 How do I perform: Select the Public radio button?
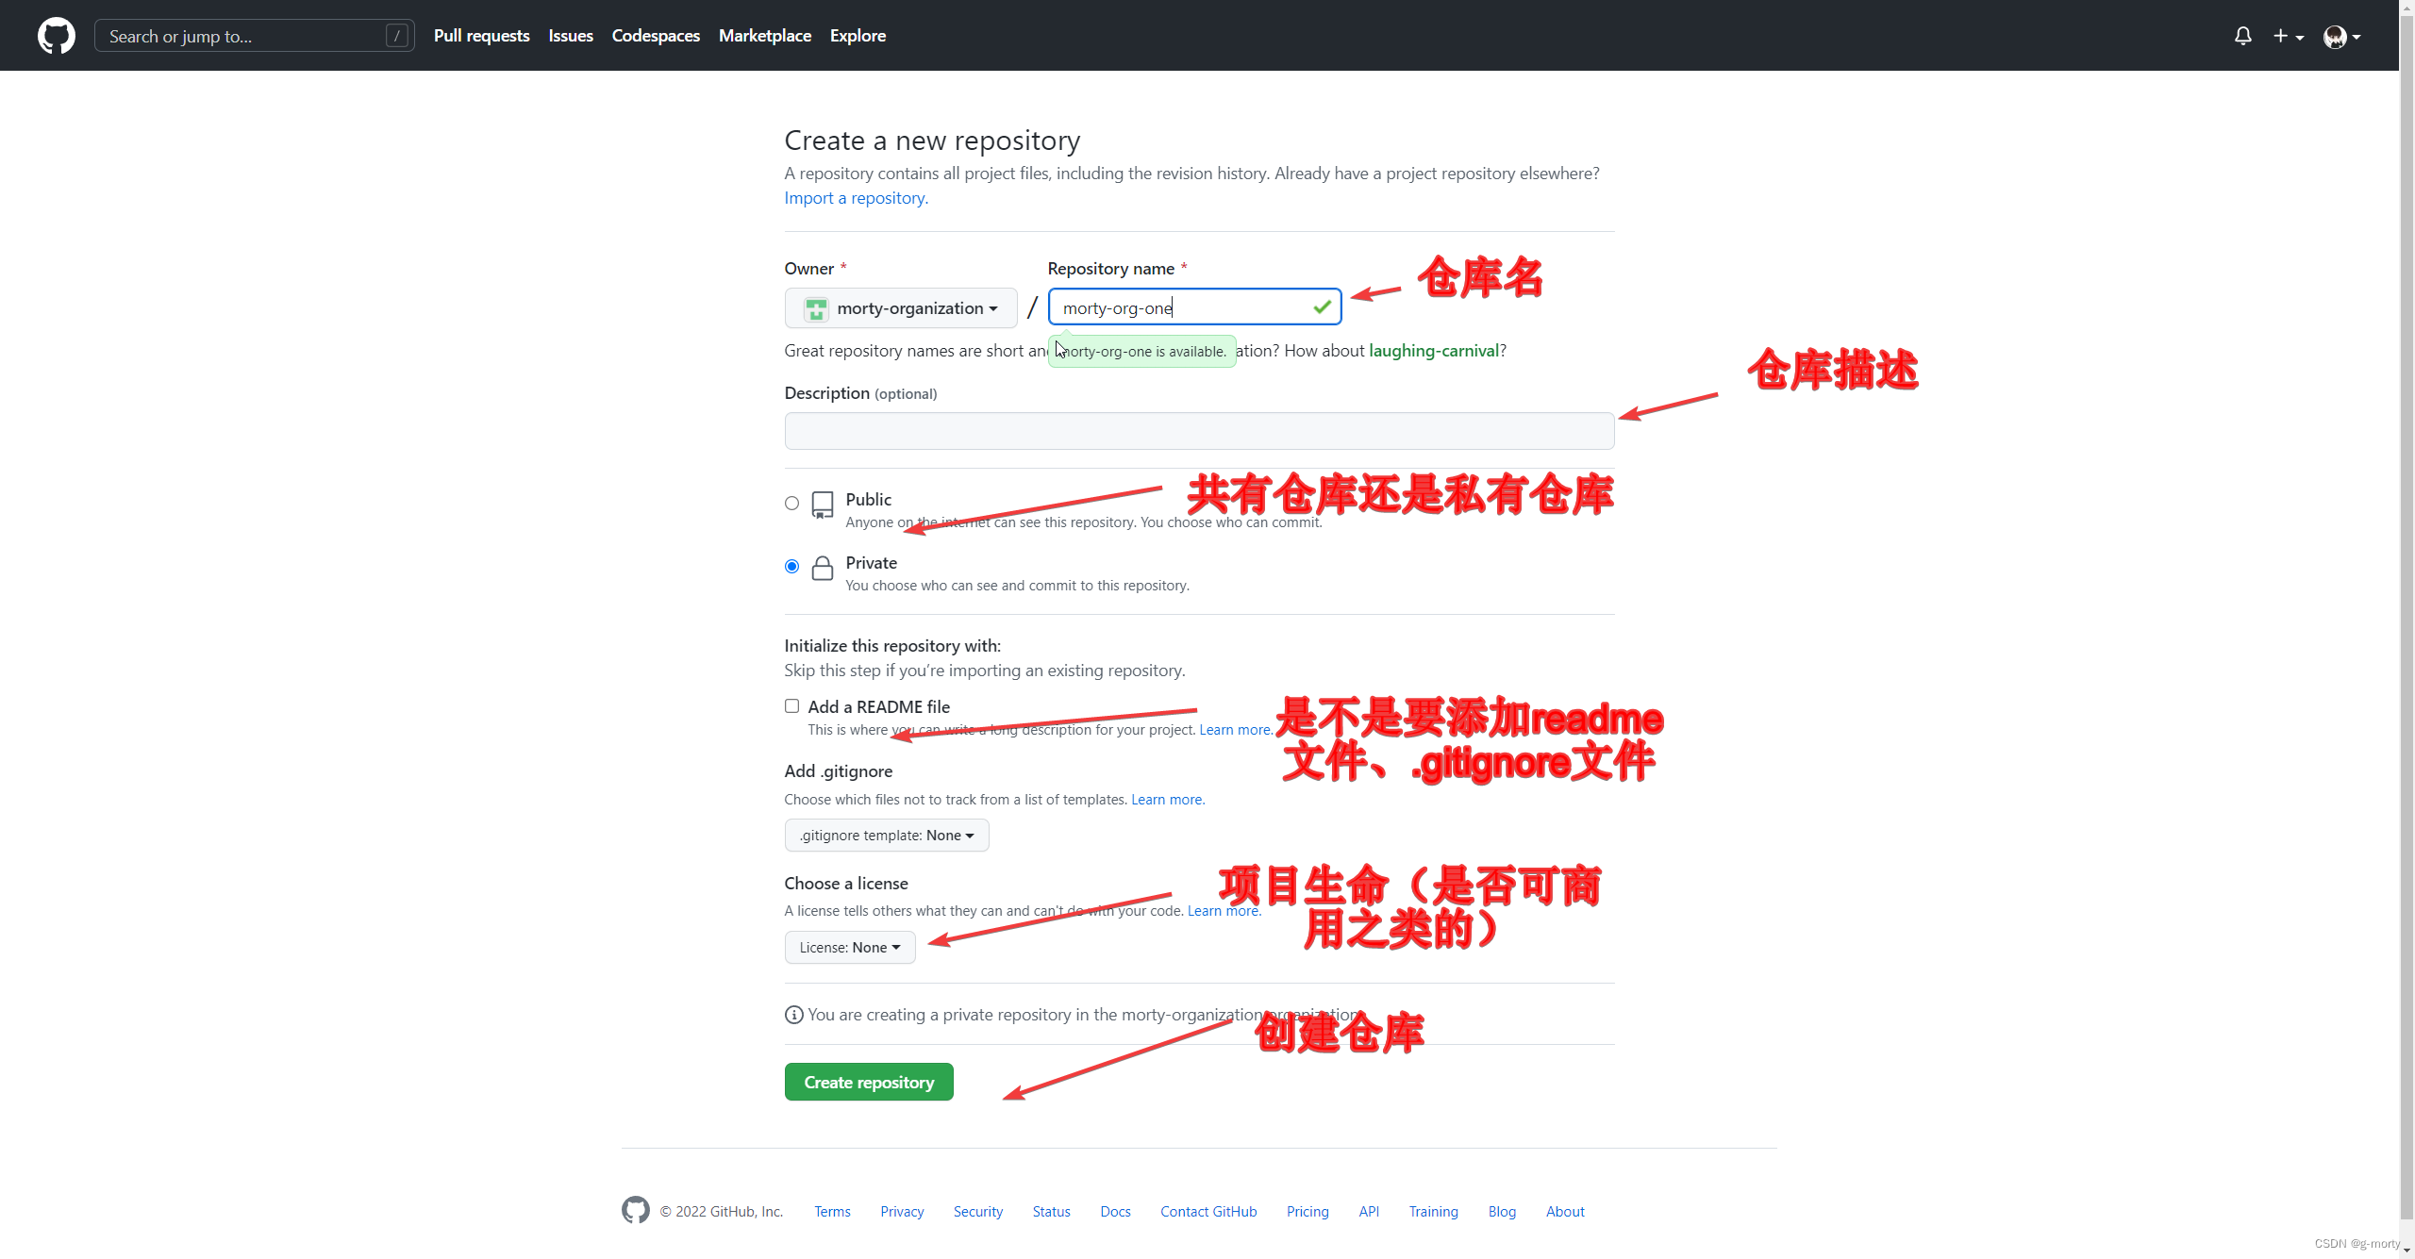pyautogui.click(x=792, y=503)
